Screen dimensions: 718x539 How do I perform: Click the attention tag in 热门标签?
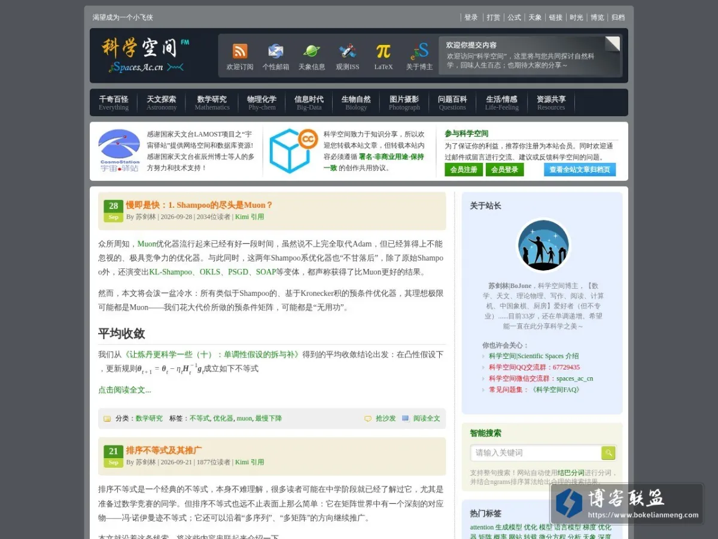point(482,528)
